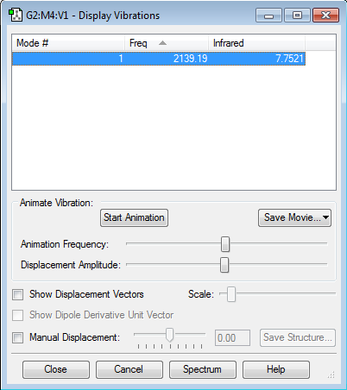347x390 pixels.
Task: Open the Save Movie dropdown arrow
Action: (325, 217)
